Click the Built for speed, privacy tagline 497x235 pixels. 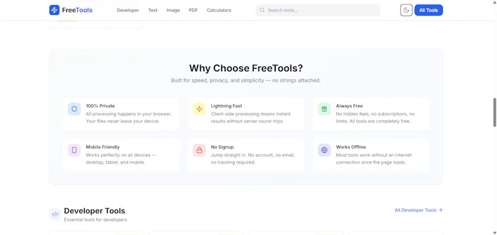[x=246, y=81]
